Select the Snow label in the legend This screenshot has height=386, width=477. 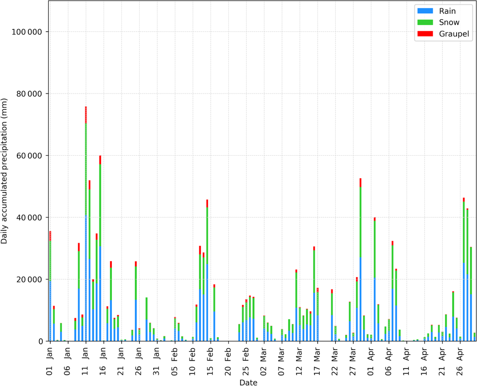tap(449, 22)
